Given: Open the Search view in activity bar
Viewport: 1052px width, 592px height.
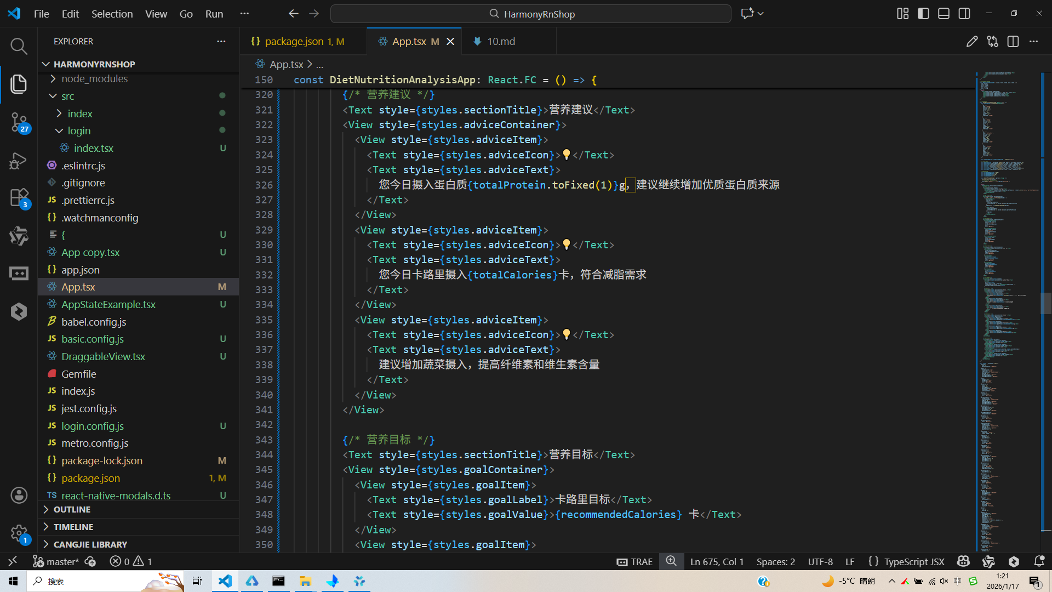Looking at the screenshot, I should [19, 46].
